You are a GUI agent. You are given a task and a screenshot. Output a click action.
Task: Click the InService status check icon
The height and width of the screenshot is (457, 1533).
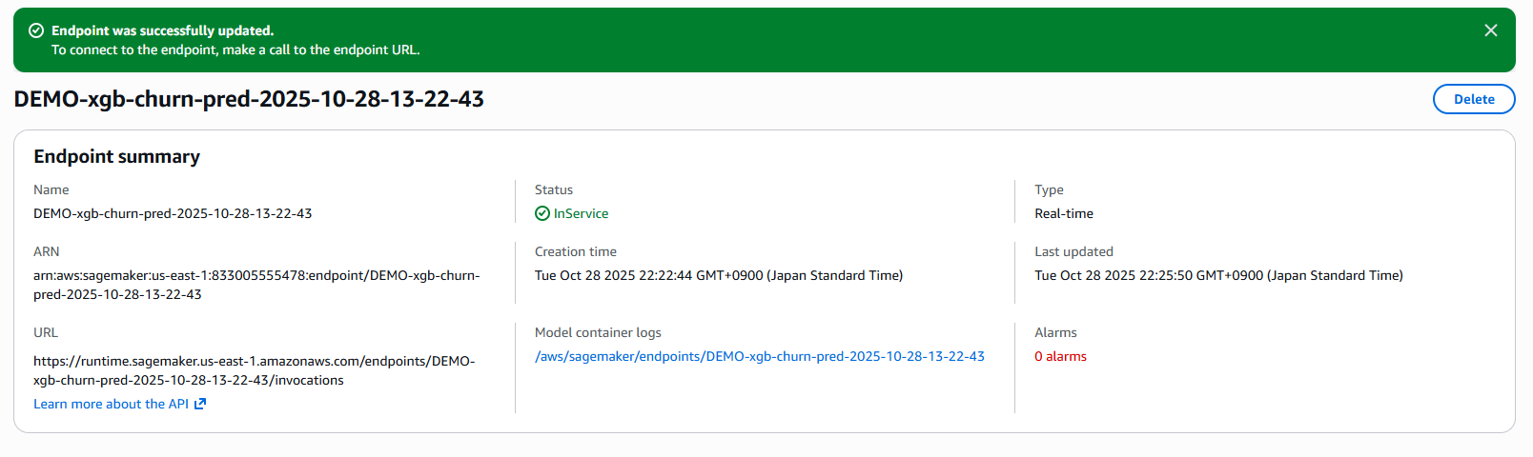(542, 213)
